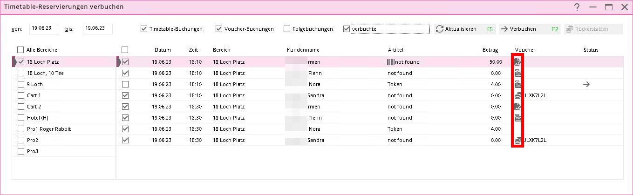This screenshot has height=195, width=633.
Task: Toggle the select-all checkbox in table header
Action: click(125, 50)
